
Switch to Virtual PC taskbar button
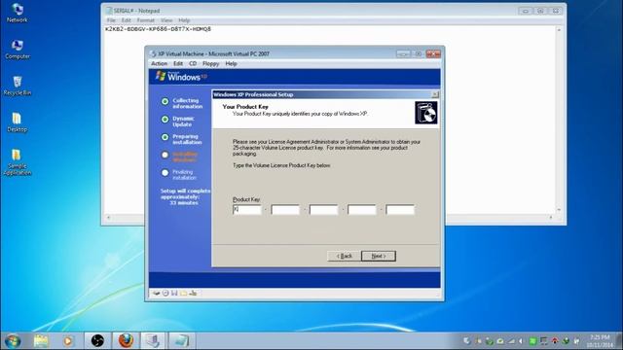(154, 341)
